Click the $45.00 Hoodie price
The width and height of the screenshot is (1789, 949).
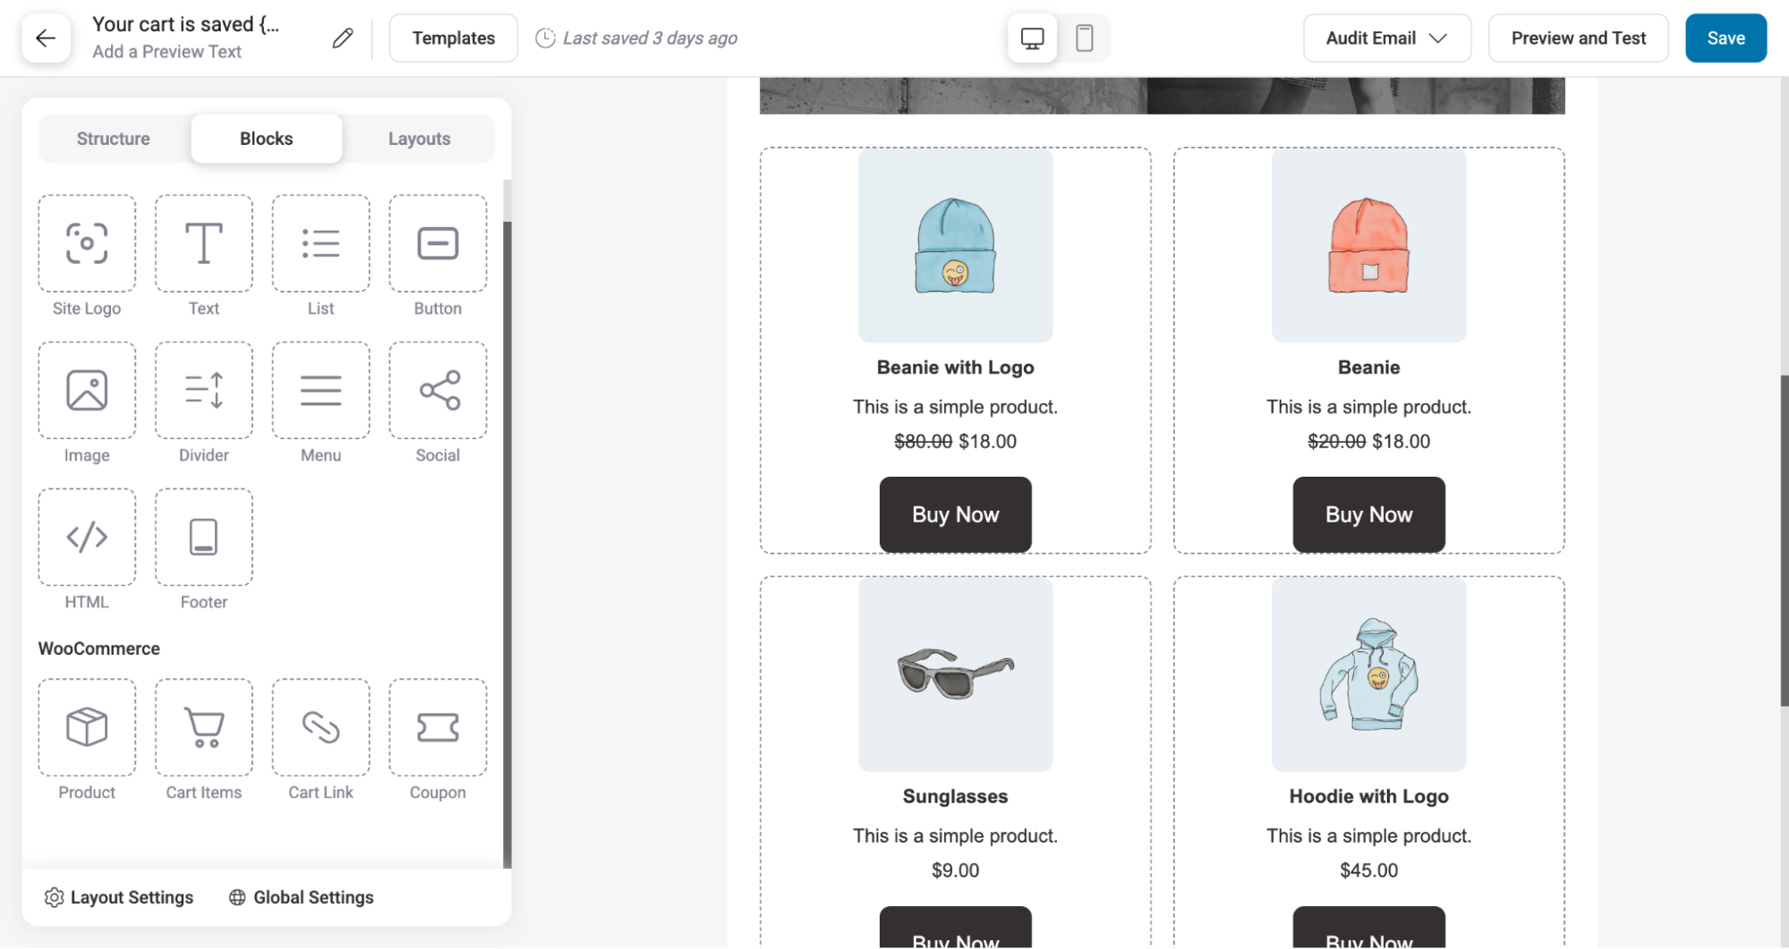[x=1368, y=870]
